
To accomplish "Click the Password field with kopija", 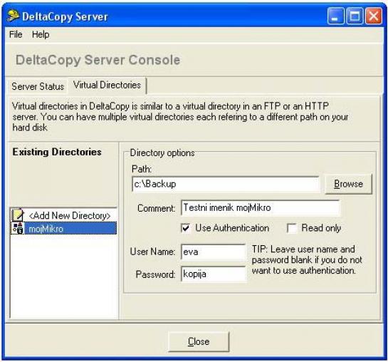I will pyautogui.click(x=214, y=274).
